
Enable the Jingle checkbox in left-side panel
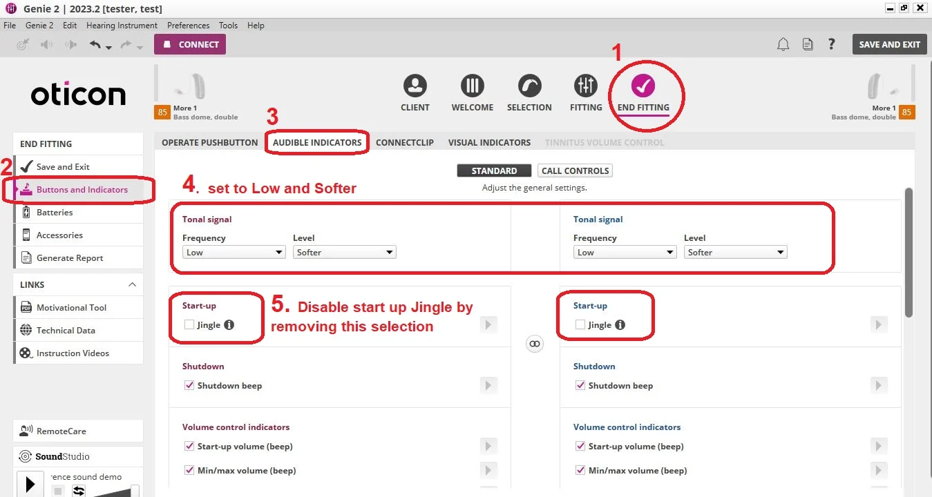tap(189, 324)
